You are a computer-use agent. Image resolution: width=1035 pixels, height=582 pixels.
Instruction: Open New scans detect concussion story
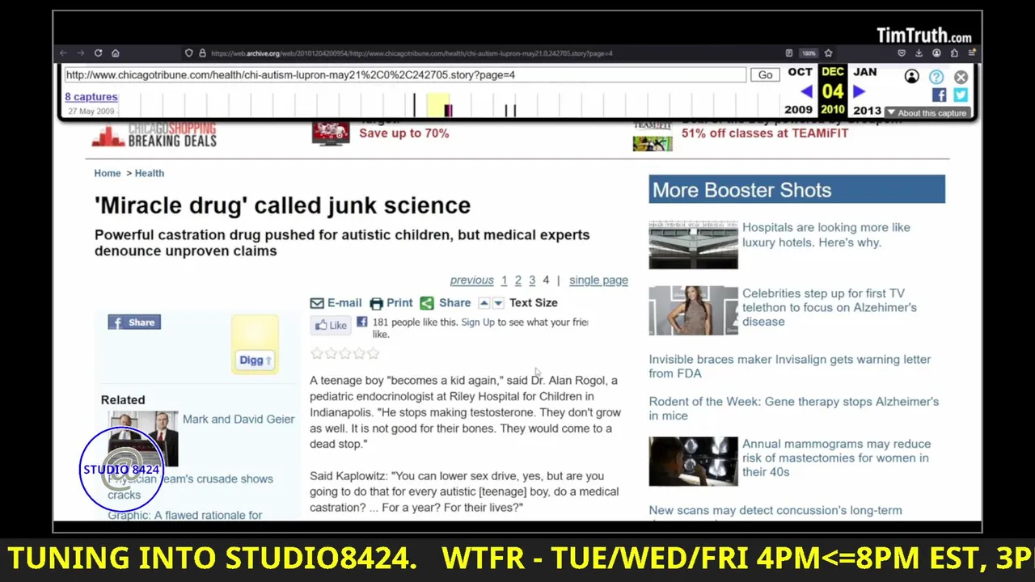[x=775, y=511]
